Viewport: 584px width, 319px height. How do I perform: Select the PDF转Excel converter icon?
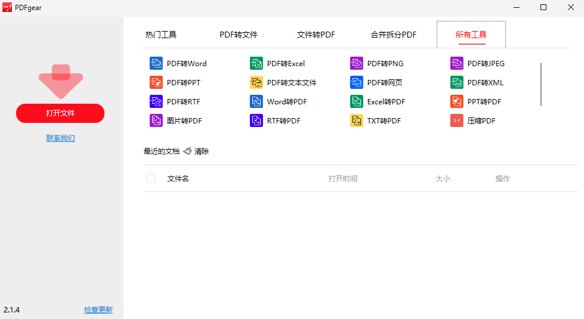(257, 64)
